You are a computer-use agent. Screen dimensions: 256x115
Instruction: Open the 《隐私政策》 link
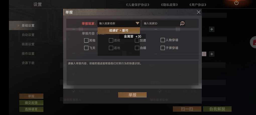click(x=169, y=5)
